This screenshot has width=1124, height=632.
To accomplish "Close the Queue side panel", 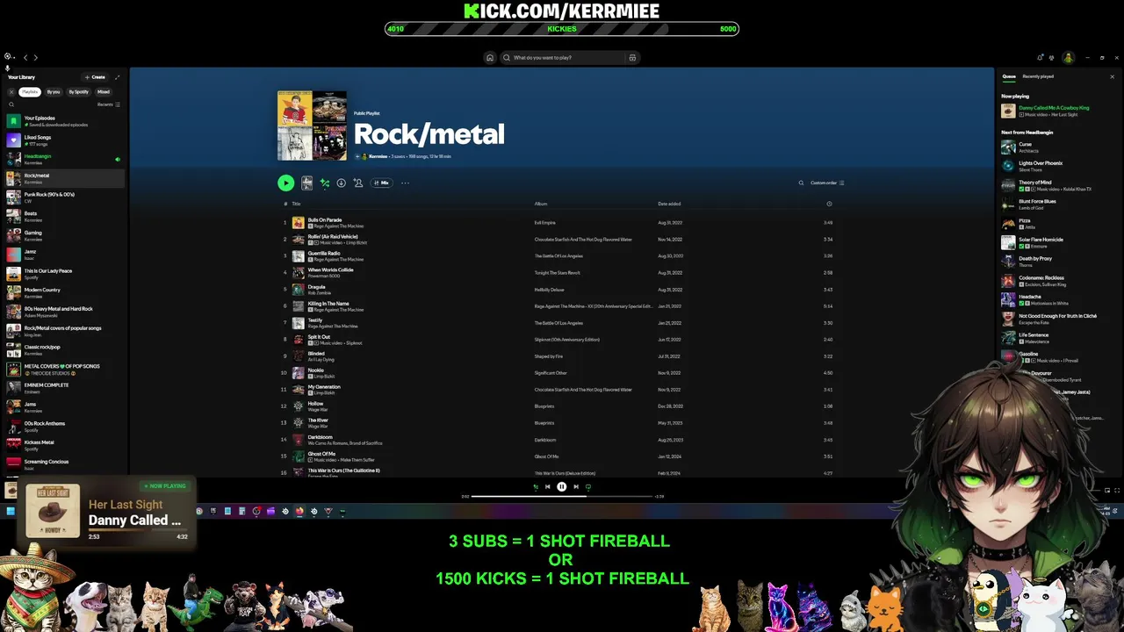I will pyautogui.click(x=1112, y=76).
